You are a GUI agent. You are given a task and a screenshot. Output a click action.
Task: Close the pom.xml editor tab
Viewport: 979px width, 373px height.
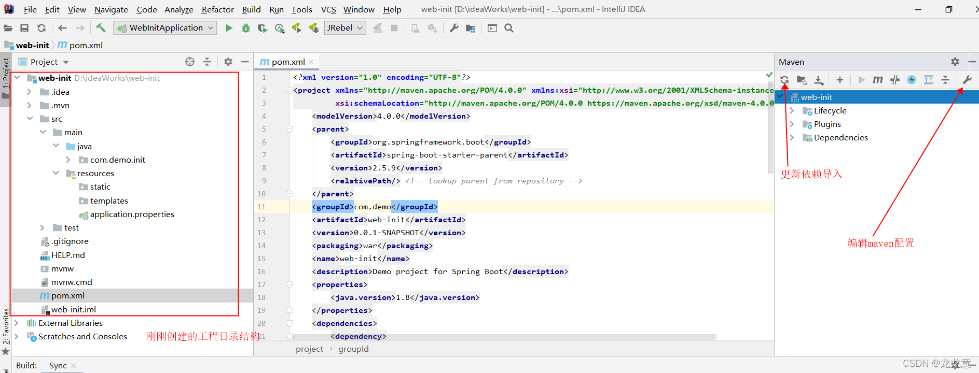[x=311, y=62]
